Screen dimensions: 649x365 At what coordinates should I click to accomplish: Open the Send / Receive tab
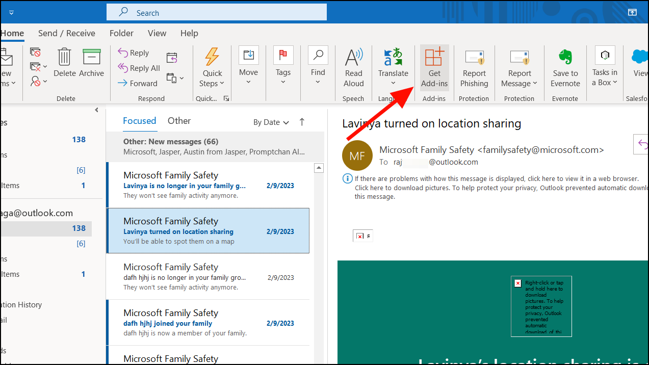tap(67, 33)
